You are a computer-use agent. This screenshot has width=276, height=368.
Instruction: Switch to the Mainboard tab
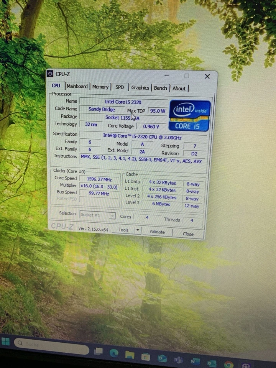(x=77, y=86)
